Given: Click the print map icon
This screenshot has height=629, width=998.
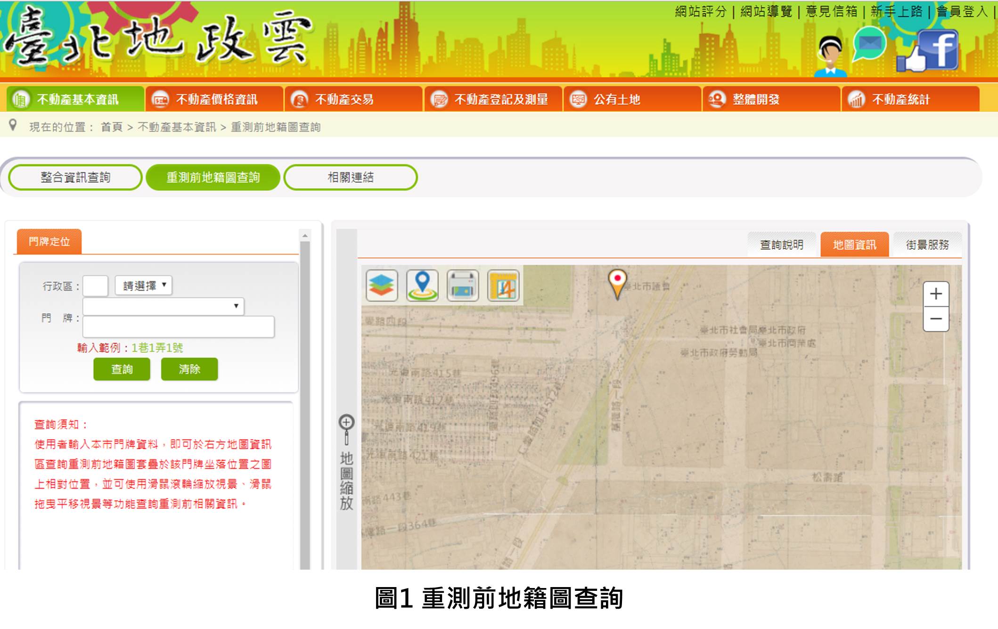Looking at the screenshot, I should point(463,285).
